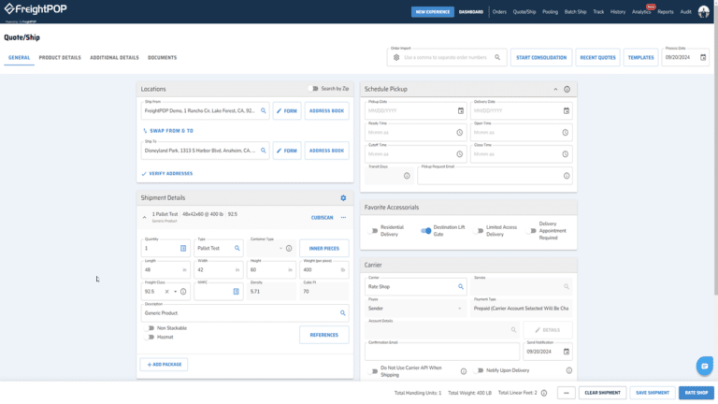Enable the Search by Zip toggle
The height and width of the screenshot is (404, 718).
point(313,89)
